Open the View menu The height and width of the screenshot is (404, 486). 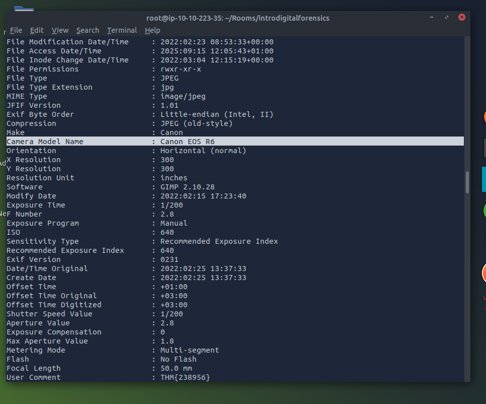60,30
